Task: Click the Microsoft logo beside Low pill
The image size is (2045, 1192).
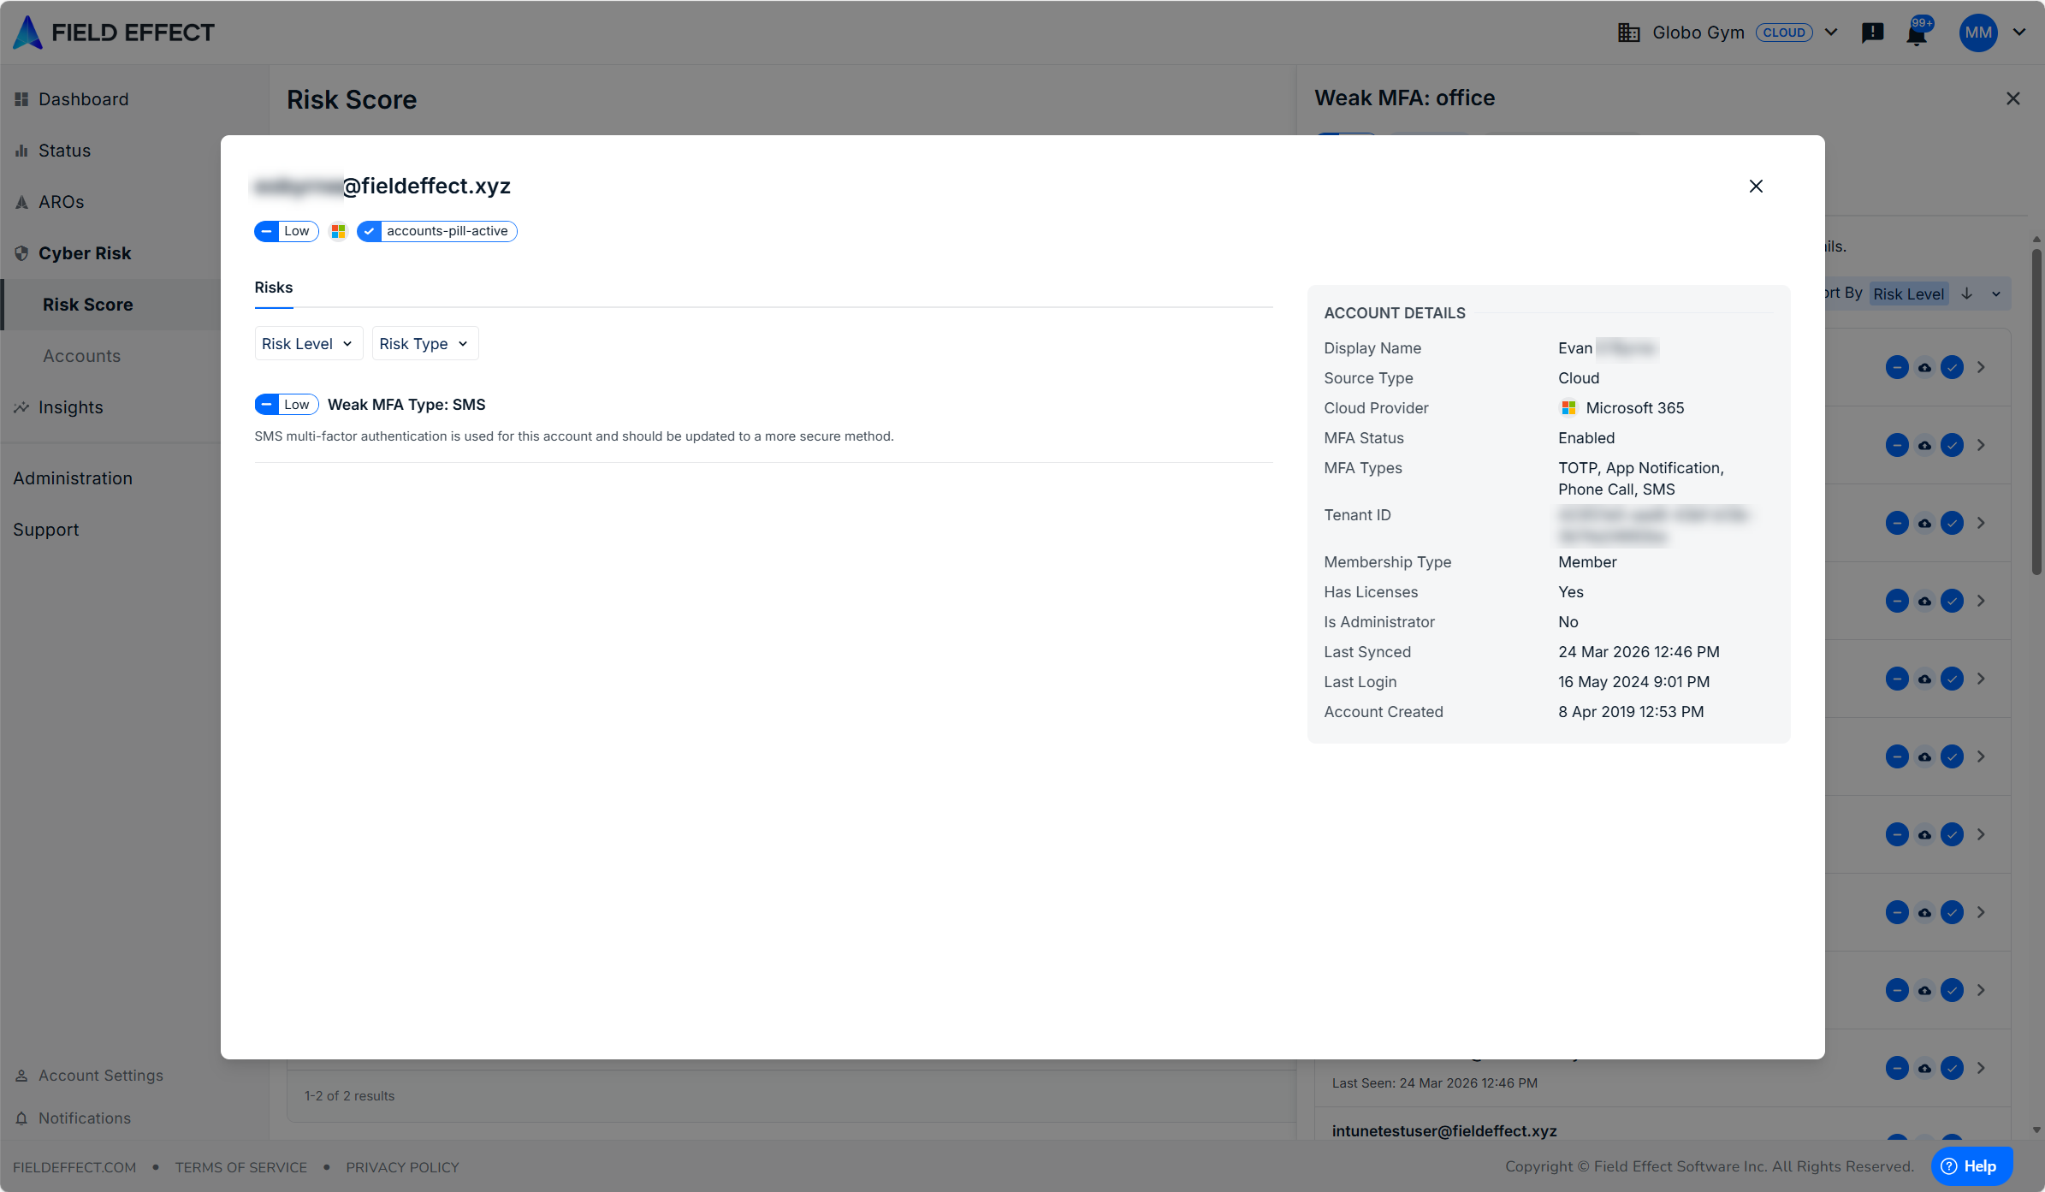Action: pos(338,231)
